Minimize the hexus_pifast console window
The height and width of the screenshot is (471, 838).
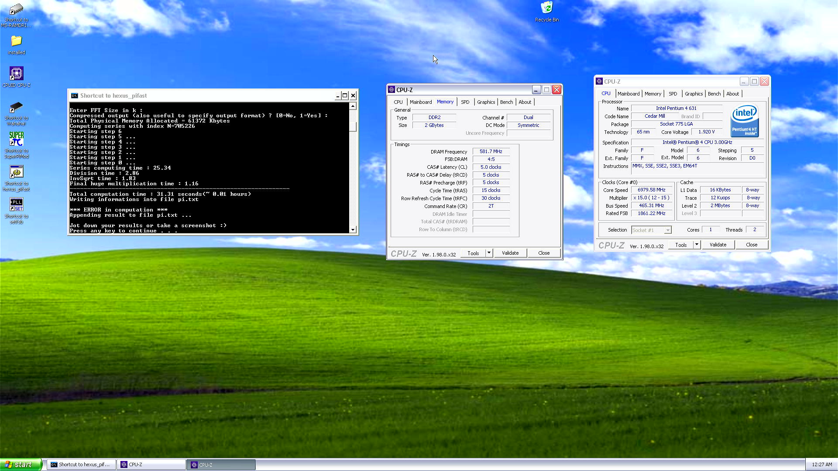(337, 96)
